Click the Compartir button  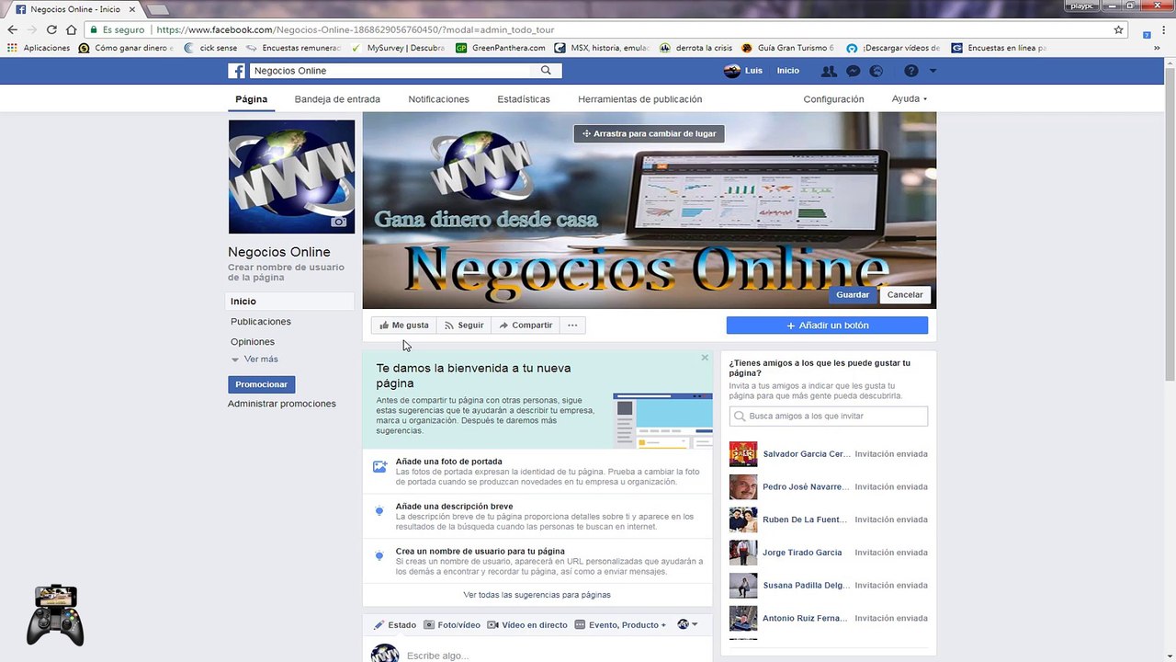[526, 325]
